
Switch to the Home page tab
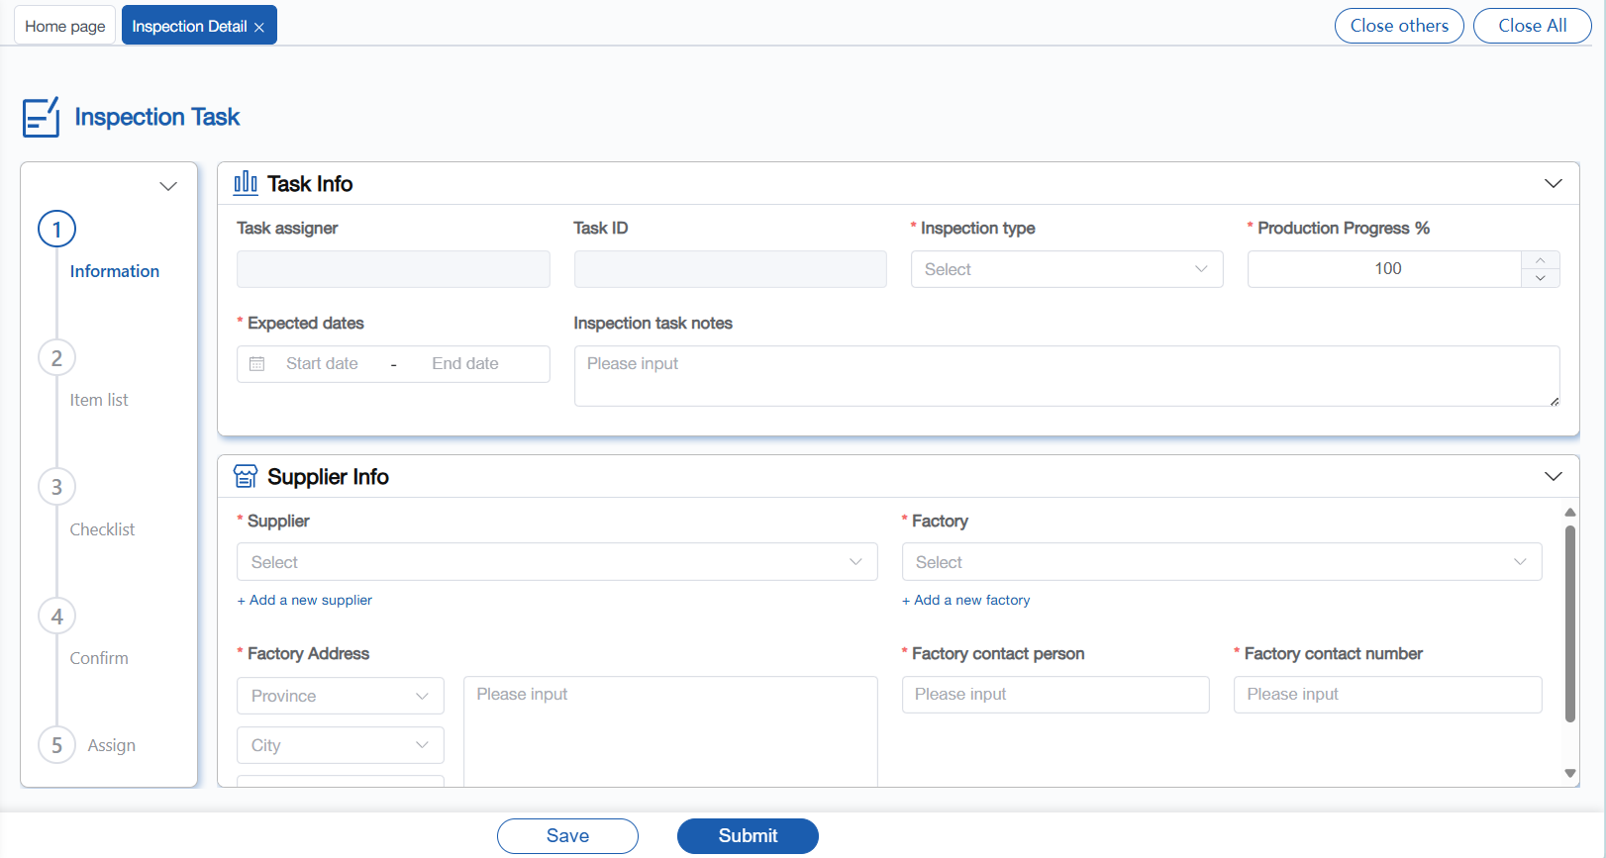click(x=65, y=26)
